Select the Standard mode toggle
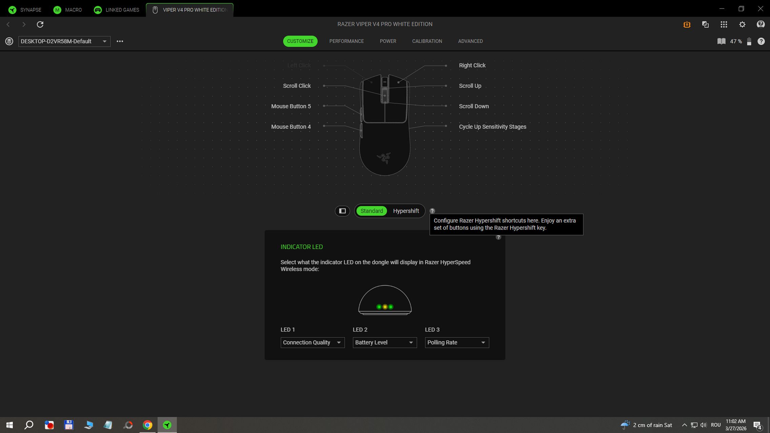 371,211
